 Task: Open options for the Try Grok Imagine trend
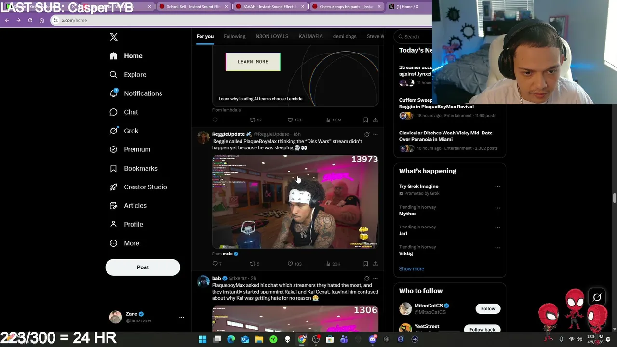point(497,187)
